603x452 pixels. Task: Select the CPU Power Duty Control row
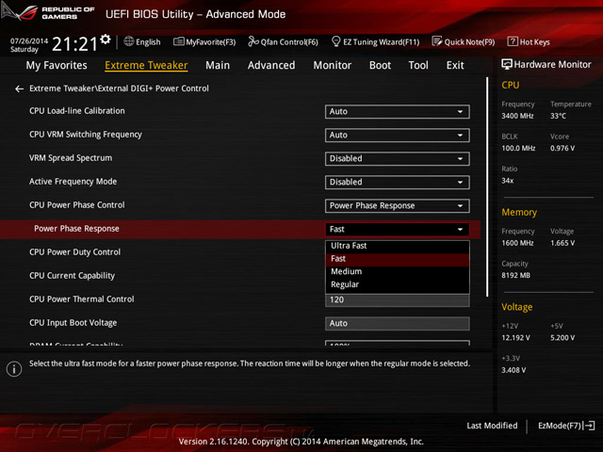coord(75,252)
